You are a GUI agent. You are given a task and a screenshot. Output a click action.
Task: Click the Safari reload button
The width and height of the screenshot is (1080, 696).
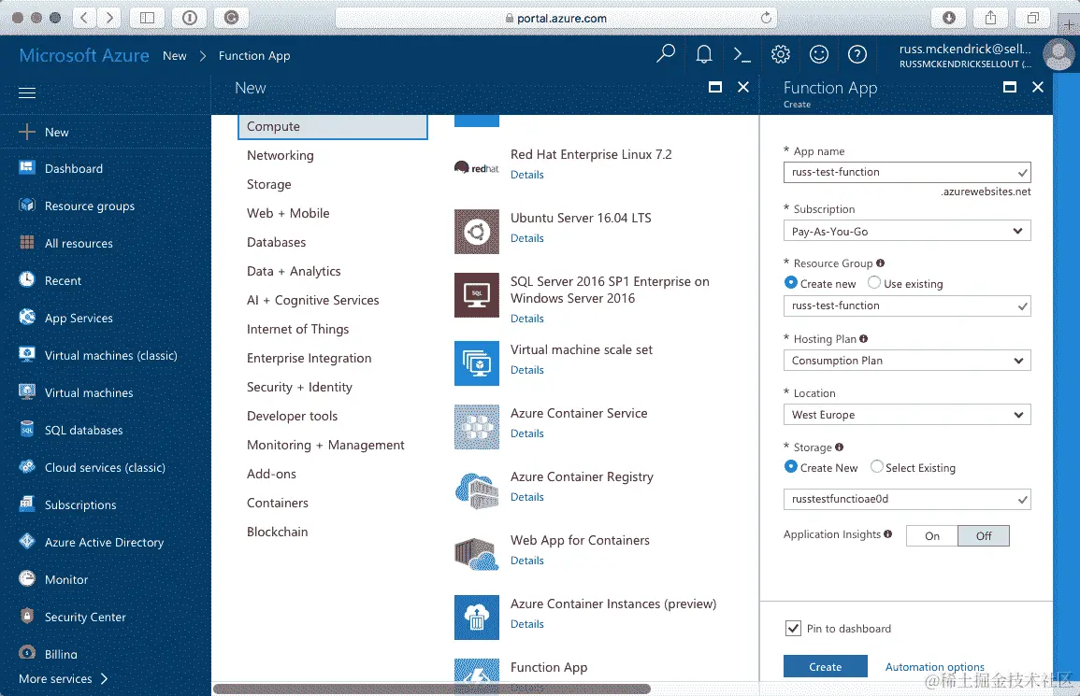pyautogui.click(x=766, y=18)
